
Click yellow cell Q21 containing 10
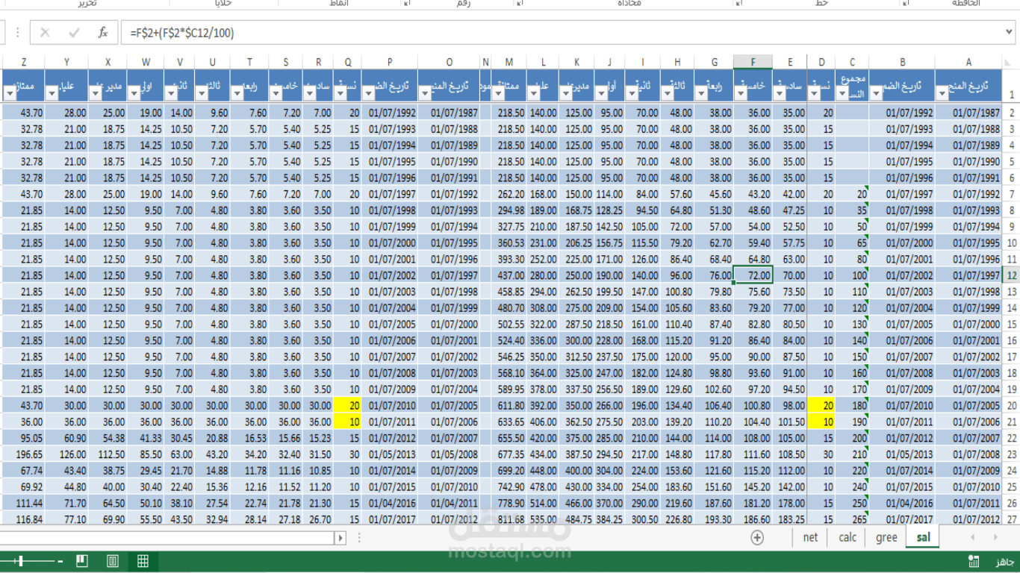(348, 422)
